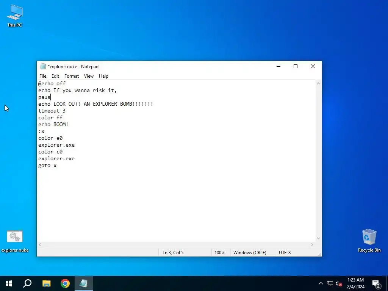
Task: Click the 'goto x' line
Action: 47,166
